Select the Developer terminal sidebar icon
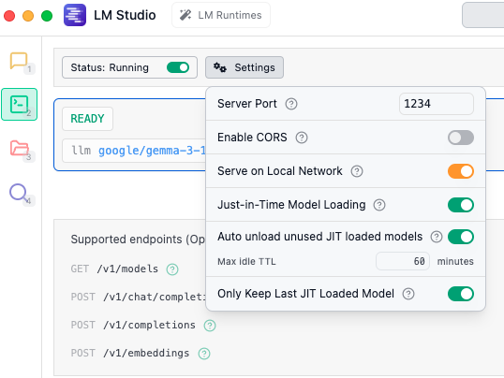 [20, 105]
